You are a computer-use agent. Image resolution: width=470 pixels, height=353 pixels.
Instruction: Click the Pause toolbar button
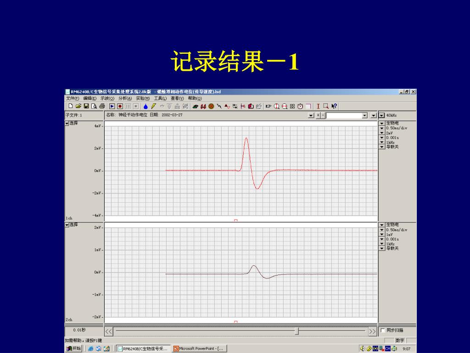(128, 106)
